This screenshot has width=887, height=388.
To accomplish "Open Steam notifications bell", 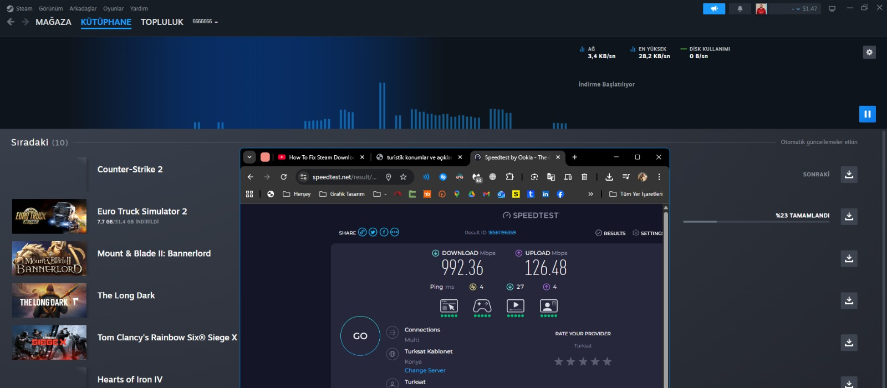I will tap(740, 9).
